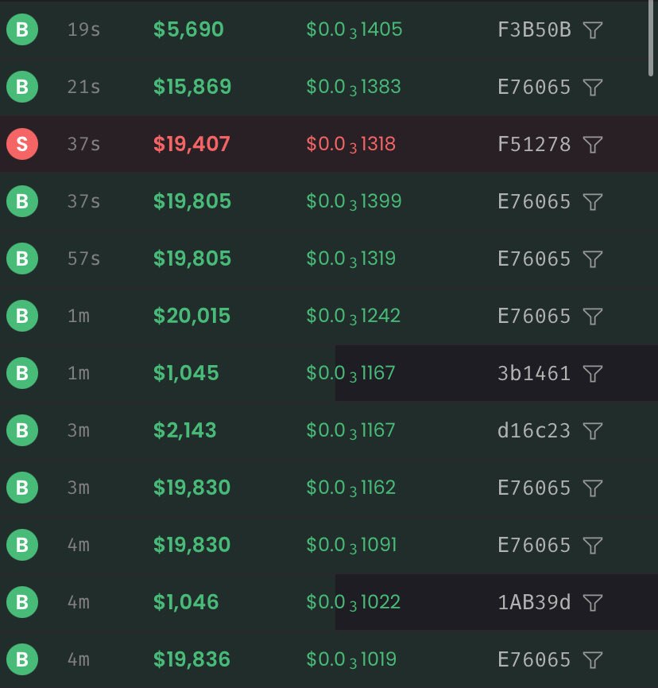Filter by seller wallet F51278
Viewport: 658px width, 688px height.
click(593, 144)
